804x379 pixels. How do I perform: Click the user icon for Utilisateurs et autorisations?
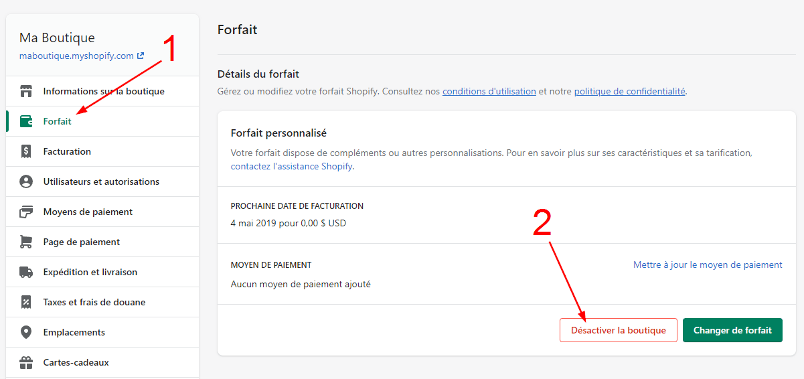click(x=26, y=181)
